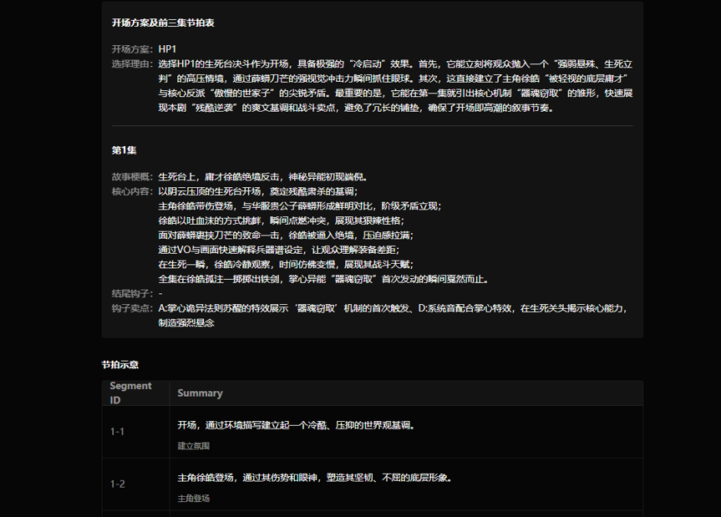Select the line starting 徐皓以吐血沫的方式挑衅
721x517 pixels.
281,221
